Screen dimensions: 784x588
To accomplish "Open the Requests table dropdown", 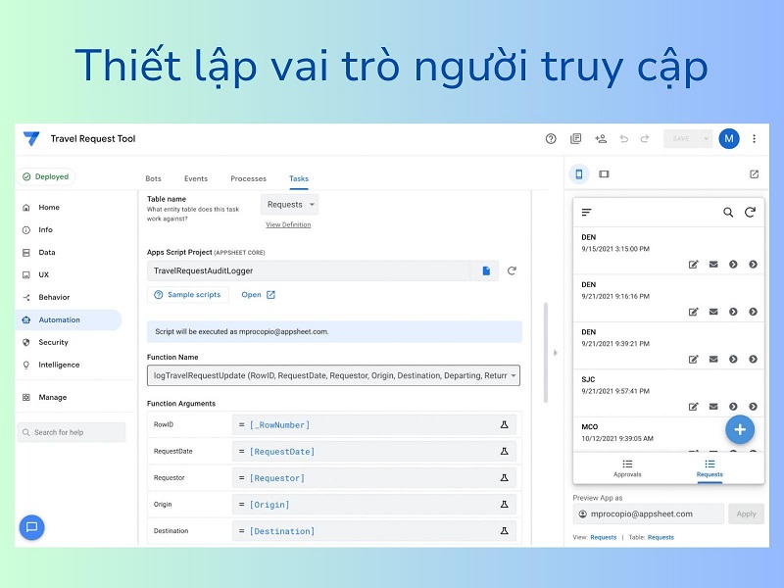I will (x=288, y=204).
